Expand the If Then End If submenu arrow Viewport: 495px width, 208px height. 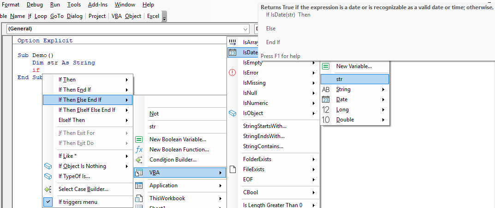coord(127,90)
